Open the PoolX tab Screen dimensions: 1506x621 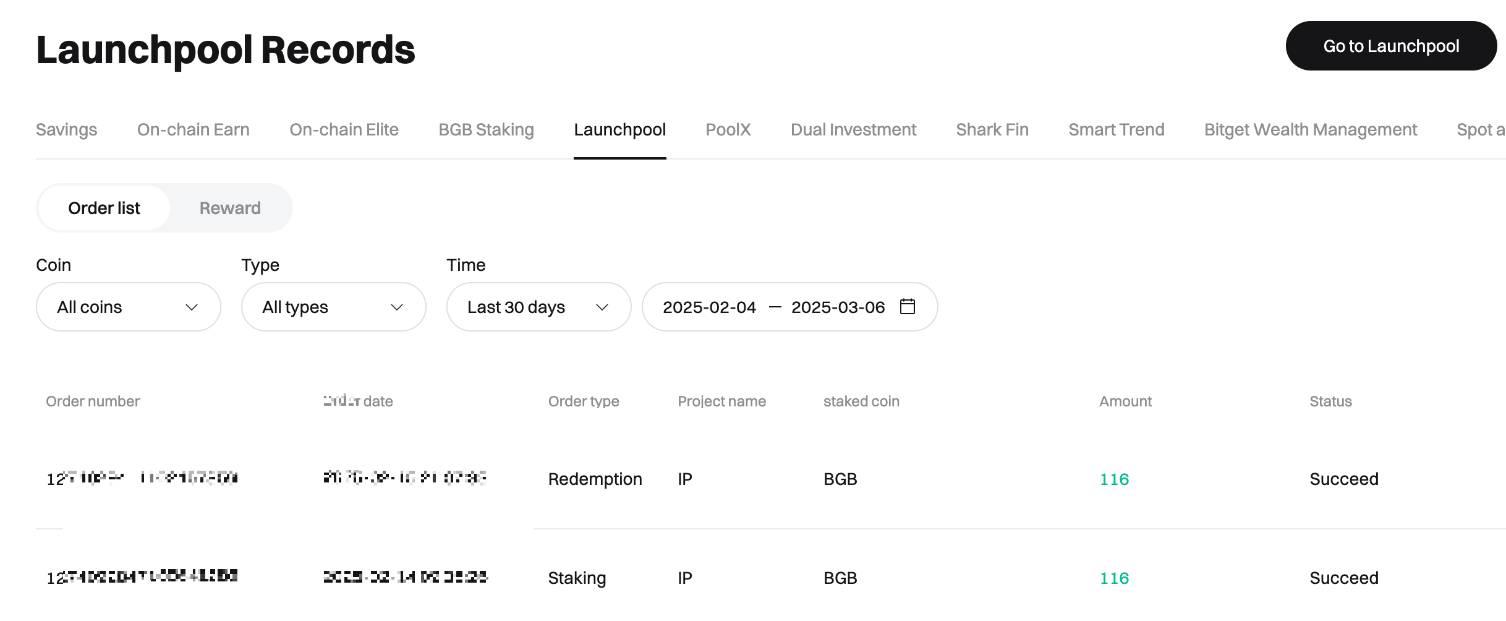(x=728, y=130)
